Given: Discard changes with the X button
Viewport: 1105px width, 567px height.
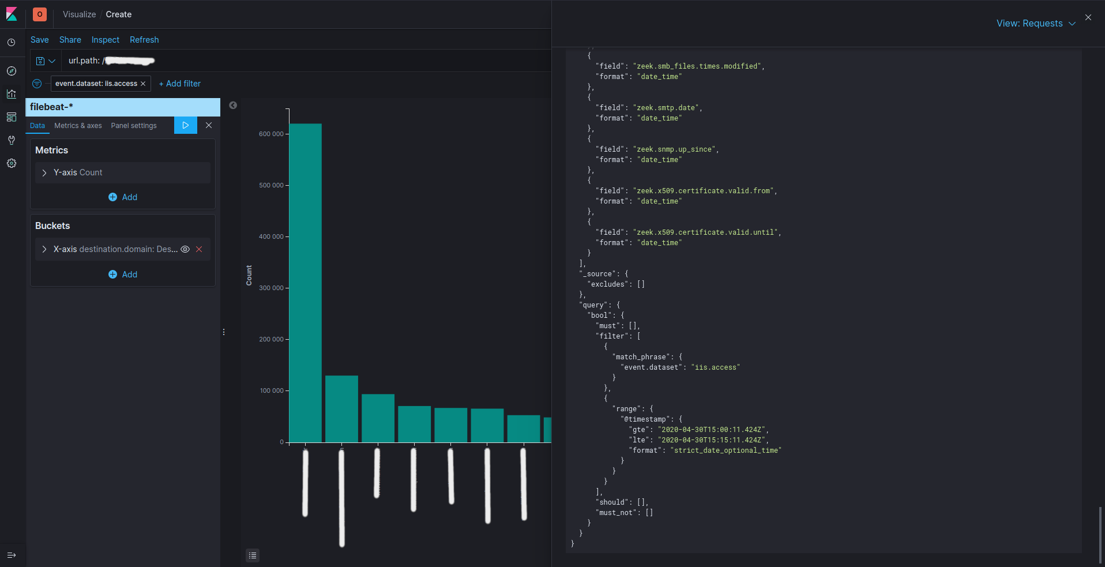Looking at the screenshot, I should (209, 125).
